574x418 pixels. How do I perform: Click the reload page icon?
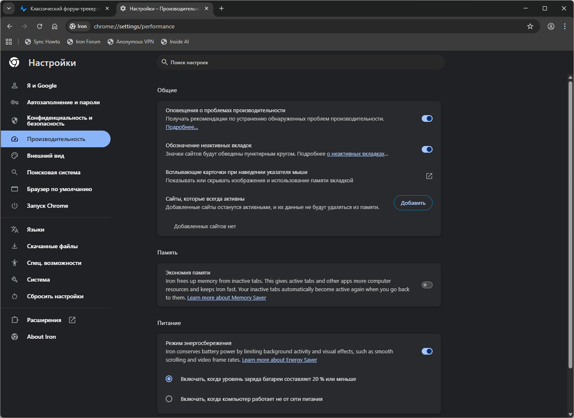point(40,26)
